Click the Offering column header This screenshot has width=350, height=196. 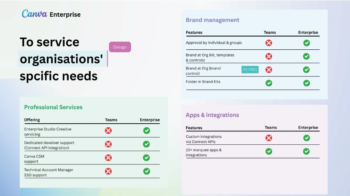click(x=32, y=120)
